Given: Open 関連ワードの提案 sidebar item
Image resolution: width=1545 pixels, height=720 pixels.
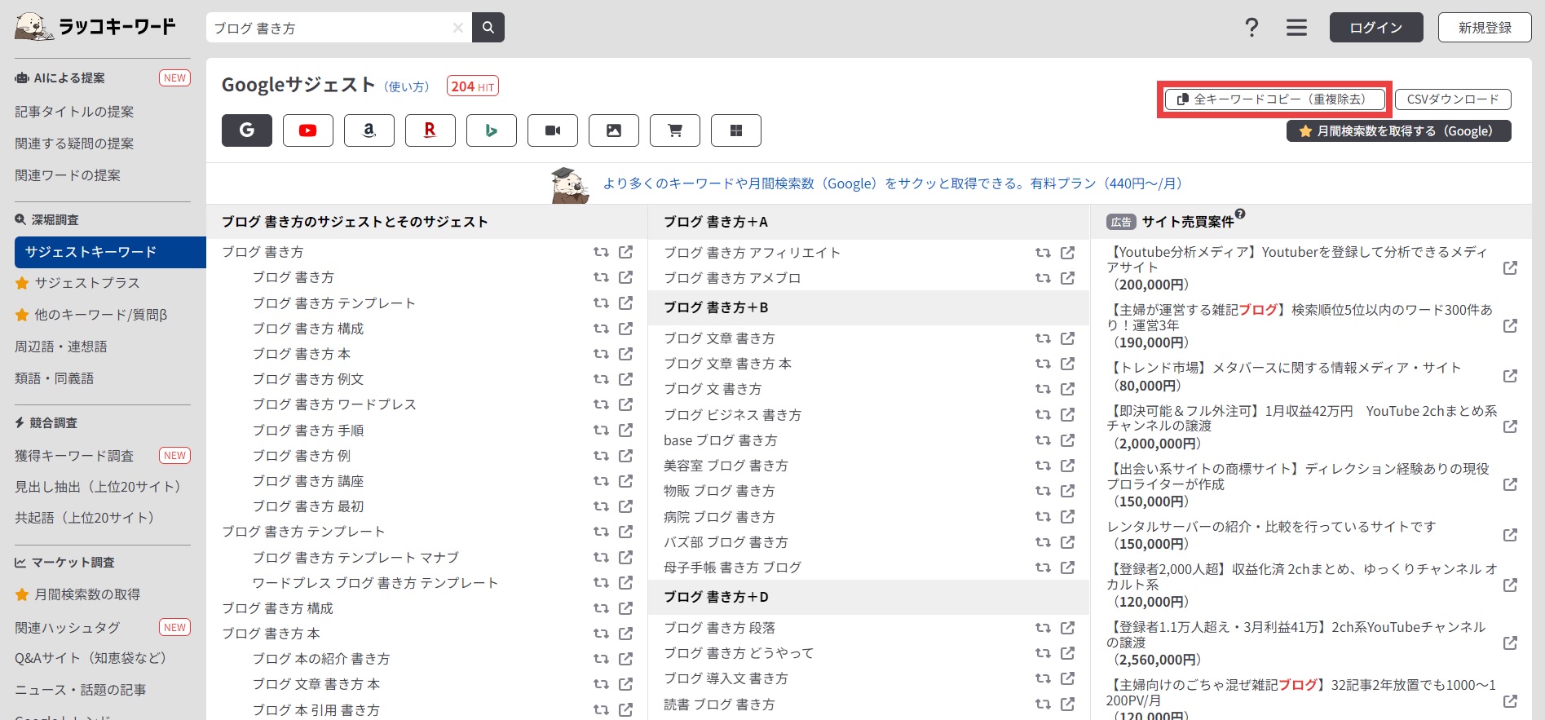Looking at the screenshot, I should pos(68,175).
